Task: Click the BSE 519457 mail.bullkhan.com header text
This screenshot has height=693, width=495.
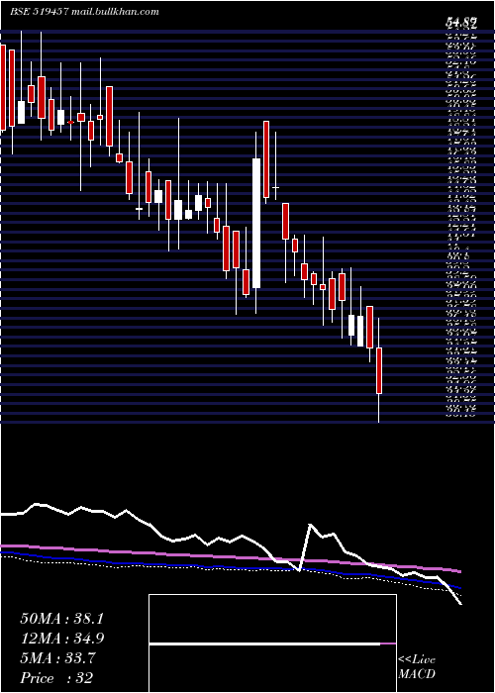Action: point(84,12)
